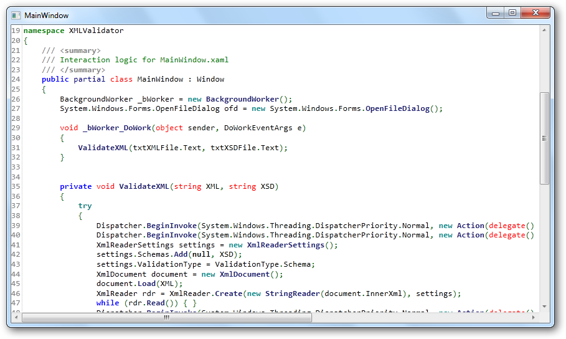Click the 'private' keyword on line 35
566x339 pixels.
point(76,186)
